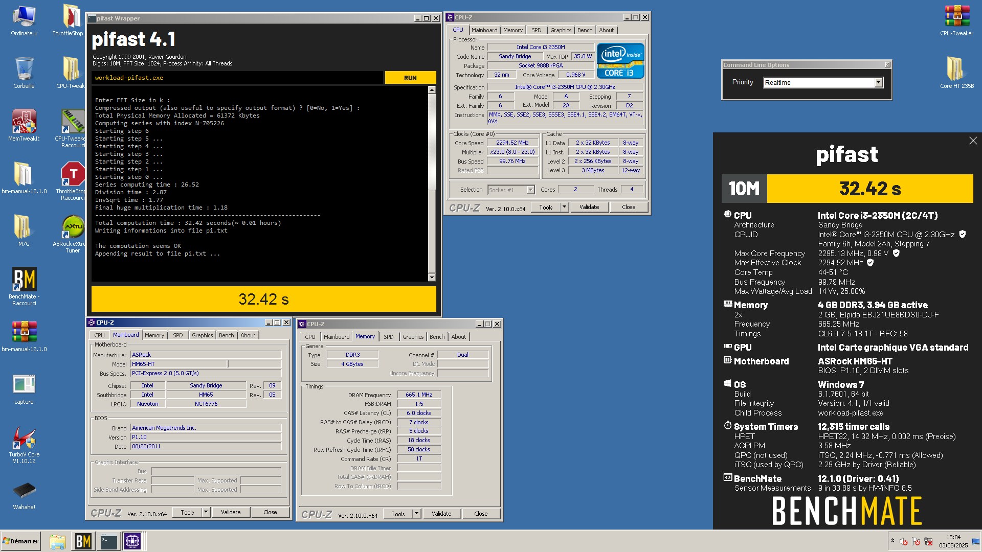
Task: Expand Tools dropdown arrow in CPU-Z CPU window
Action: 564,207
